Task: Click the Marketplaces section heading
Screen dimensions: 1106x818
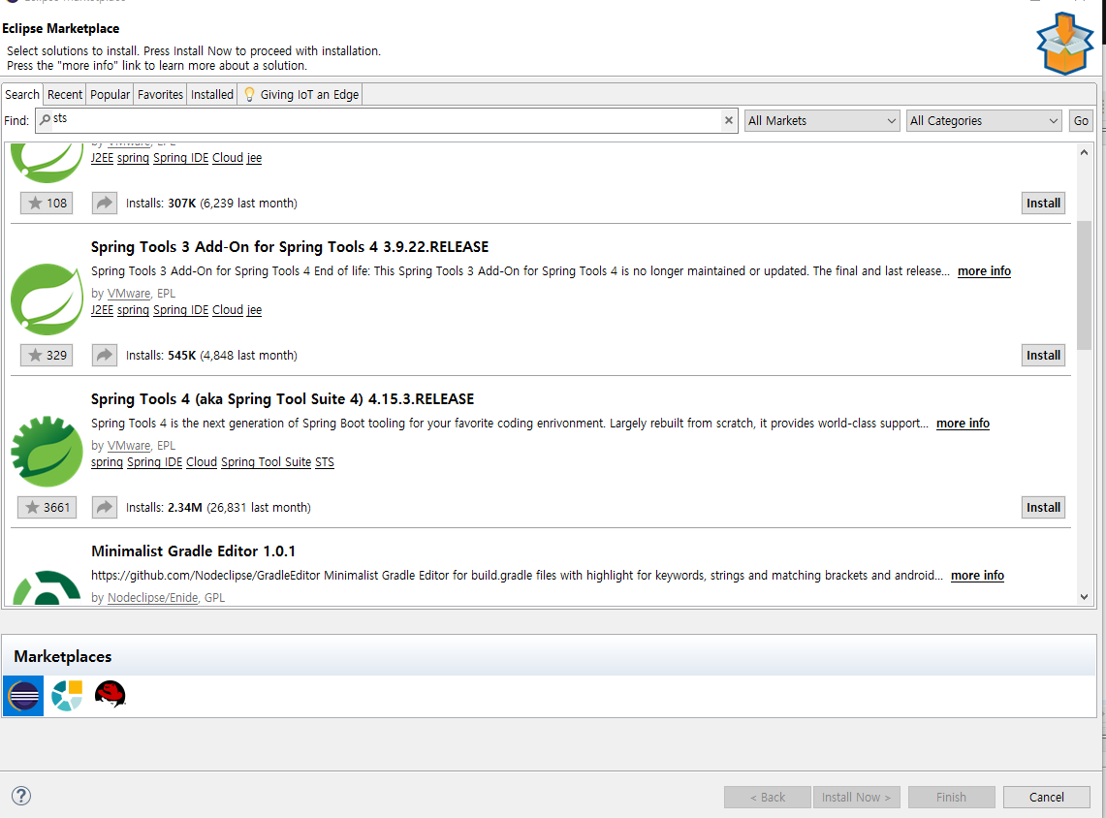Action: pos(63,656)
